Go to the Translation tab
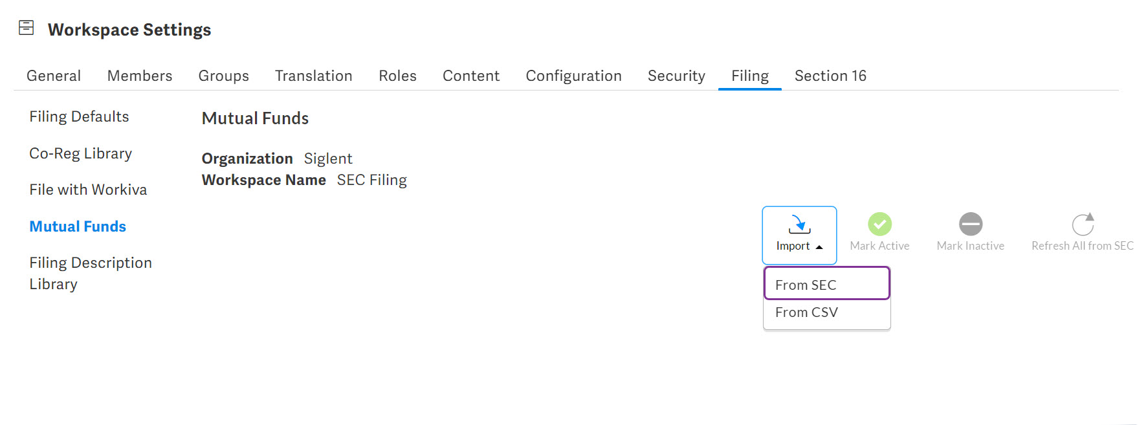 [313, 76]
